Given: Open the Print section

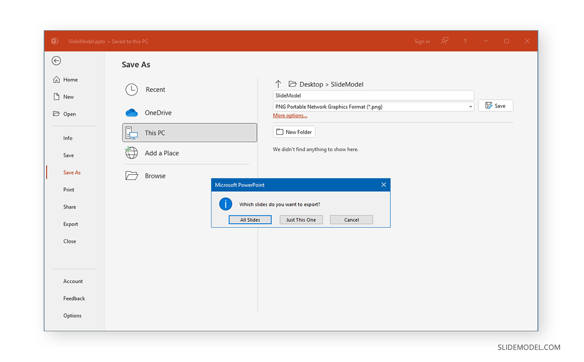Looking at the screenshot, I should point(69,190).
